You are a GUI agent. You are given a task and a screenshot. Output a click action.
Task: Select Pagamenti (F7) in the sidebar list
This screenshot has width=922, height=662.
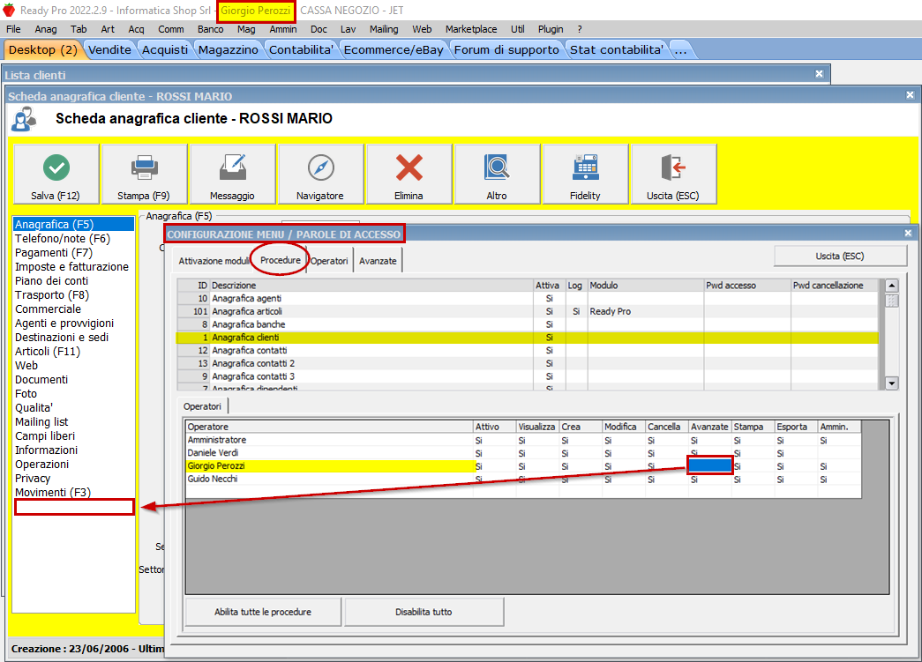tap(53, 253)
